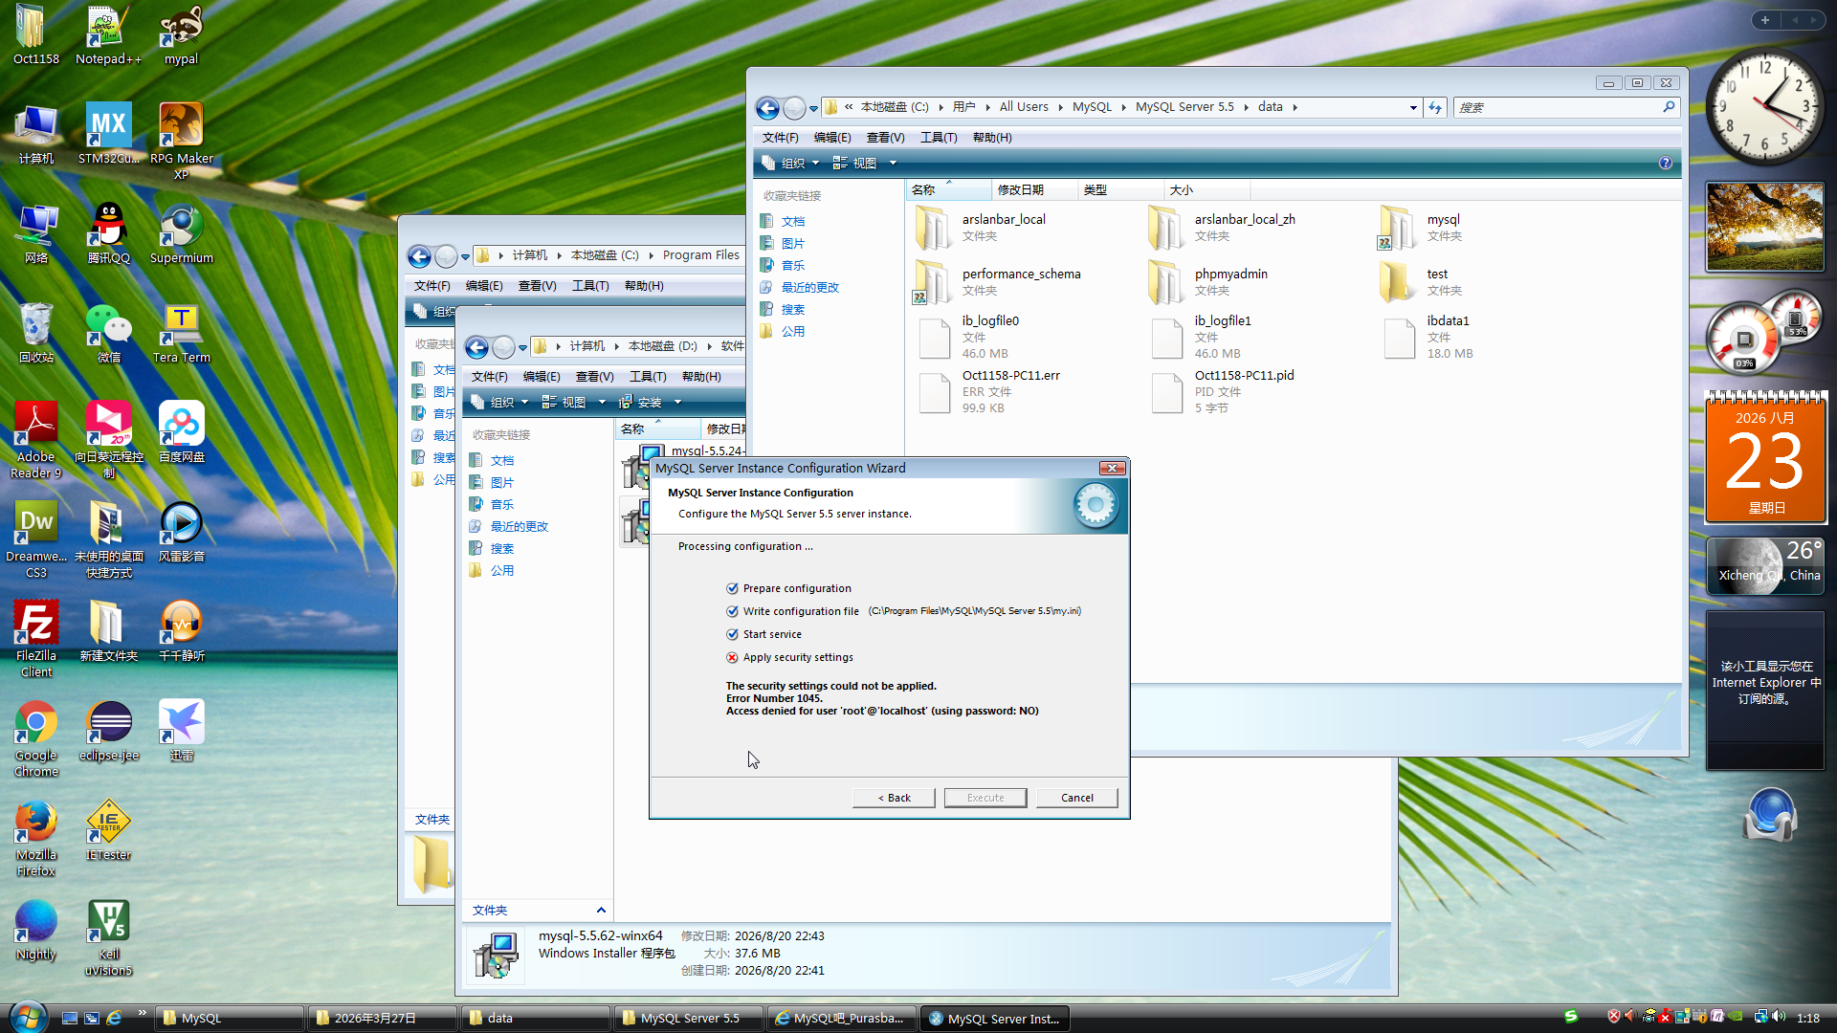Screen dimensions: 1837x1033
Task: Open eclipse-jee desktop shortcut
Action: click(108, 731)
